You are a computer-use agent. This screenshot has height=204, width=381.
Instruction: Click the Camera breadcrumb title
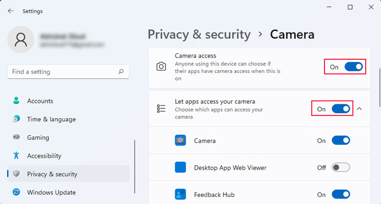292,34
